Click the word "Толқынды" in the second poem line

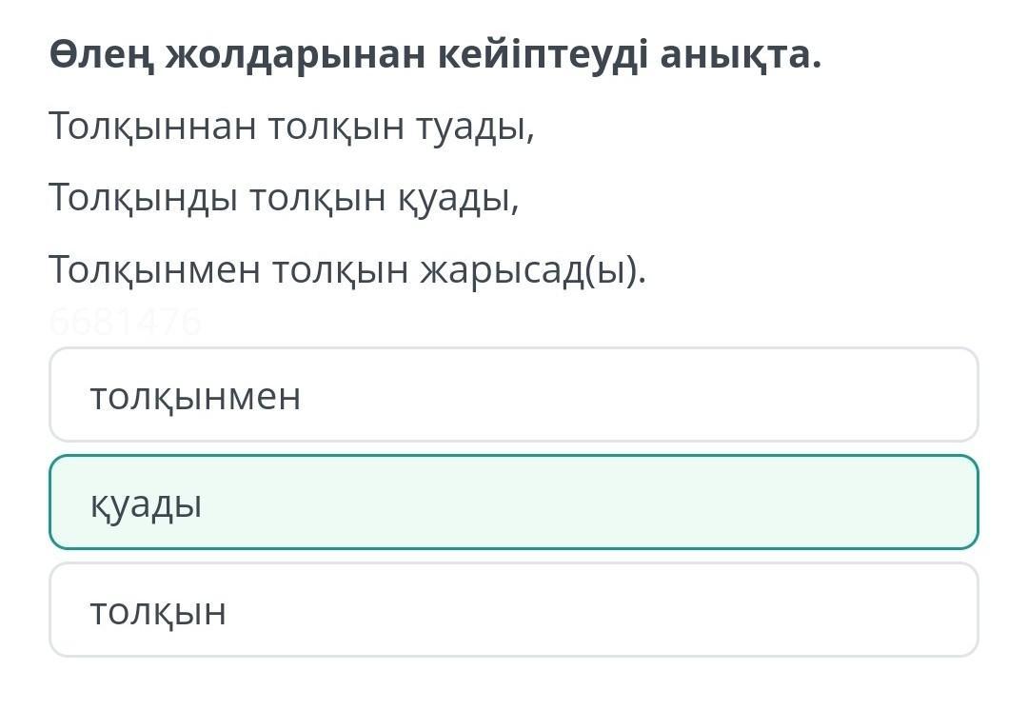[141, 197]
